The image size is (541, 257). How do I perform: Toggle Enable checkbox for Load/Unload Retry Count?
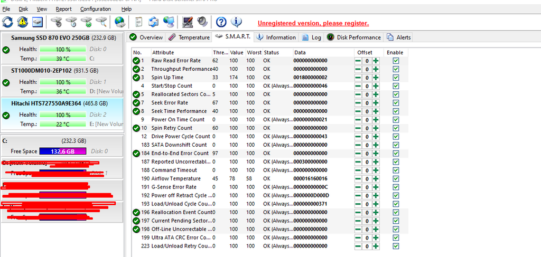(396, 246)
